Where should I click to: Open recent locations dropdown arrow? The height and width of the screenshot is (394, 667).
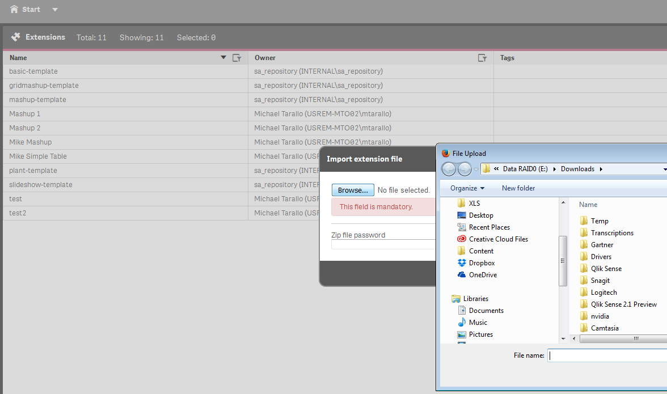pos(476,169)
